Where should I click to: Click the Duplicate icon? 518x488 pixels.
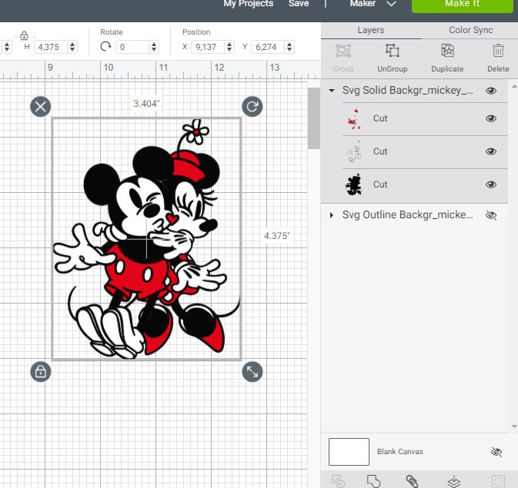tap(447, 51)
